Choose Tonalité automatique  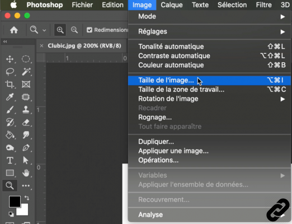pos(210,46)
